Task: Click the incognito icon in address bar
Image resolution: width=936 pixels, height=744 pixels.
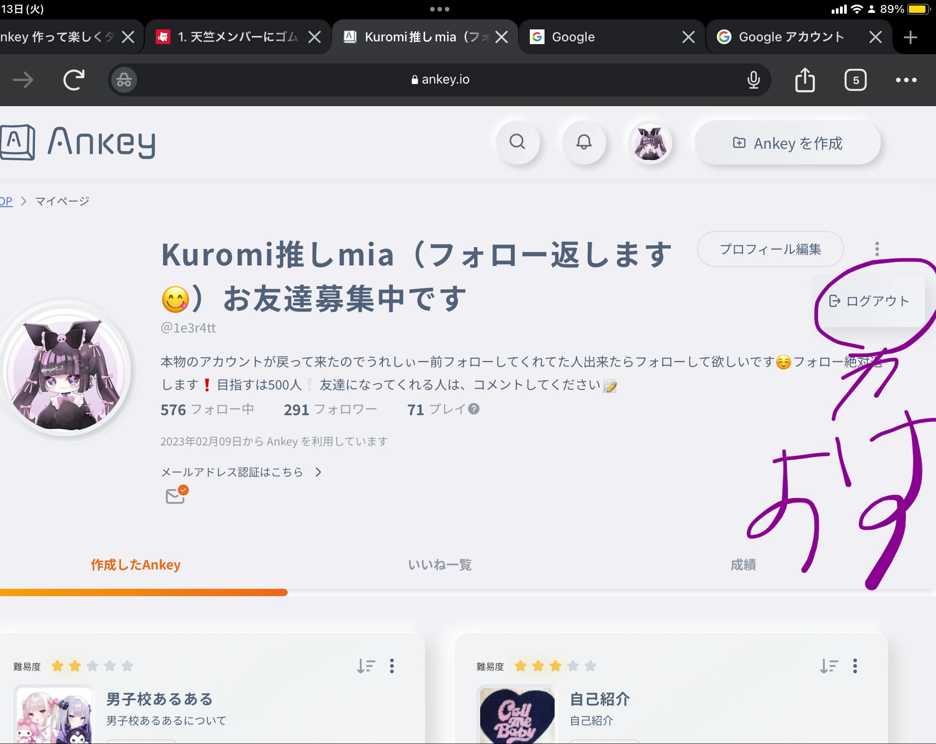Action: pyautogui.click(x=124, y=80)
